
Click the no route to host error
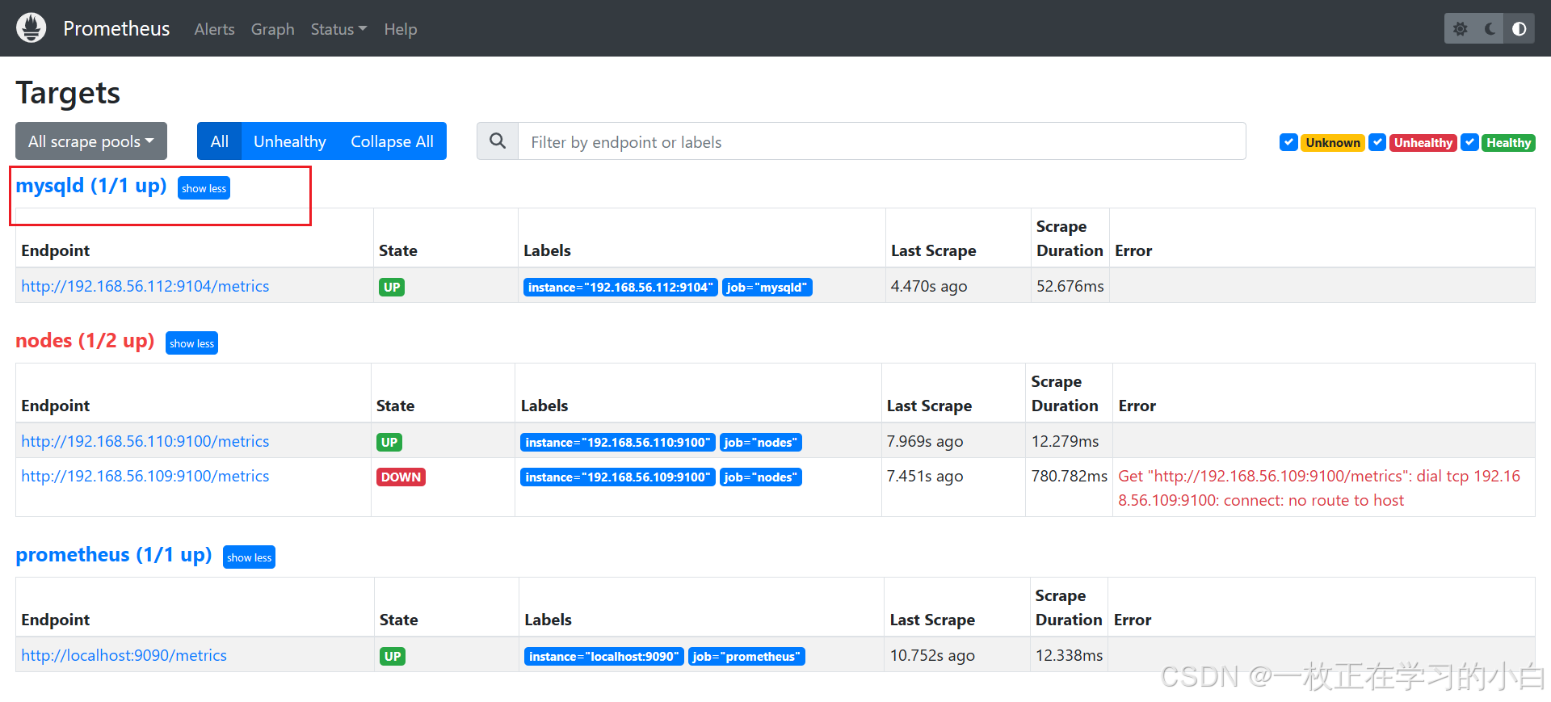pyautogui.click(x=1320, y=488)
